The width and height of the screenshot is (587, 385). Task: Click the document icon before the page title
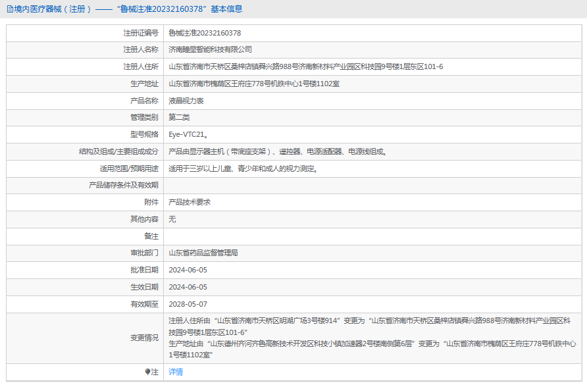tap(9, 9)
